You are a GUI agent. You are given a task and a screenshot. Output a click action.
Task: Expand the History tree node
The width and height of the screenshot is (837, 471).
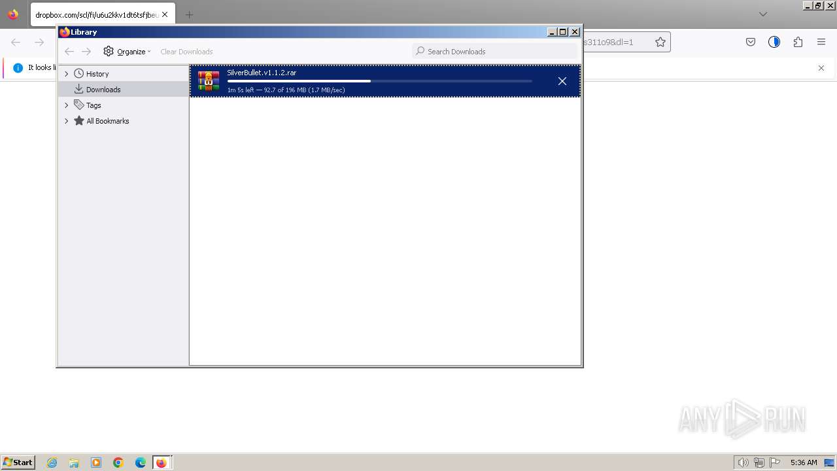point(66,74)
